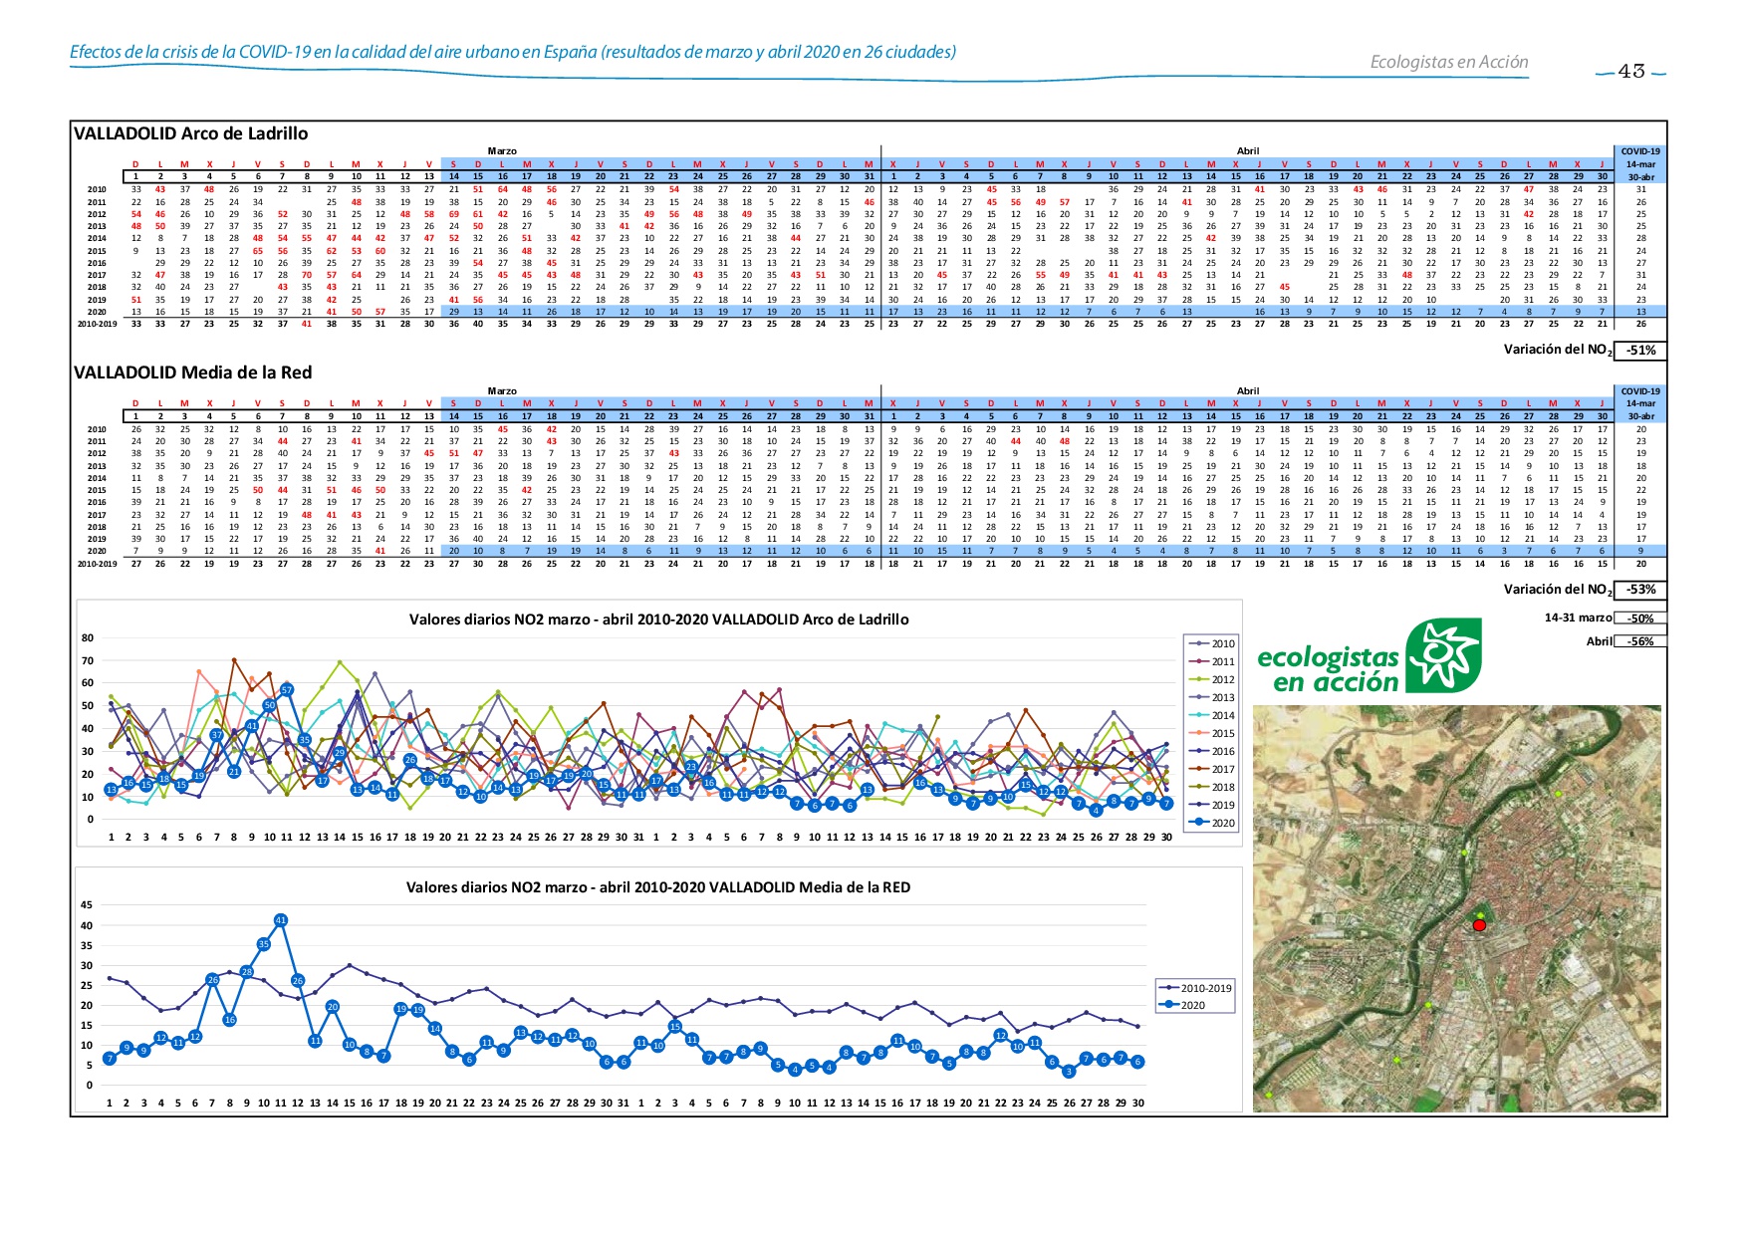The image size is (1747, 1235).
Task: Click the 2014 legend entry
Action: pyautogui.click(x=1210, y=715)
